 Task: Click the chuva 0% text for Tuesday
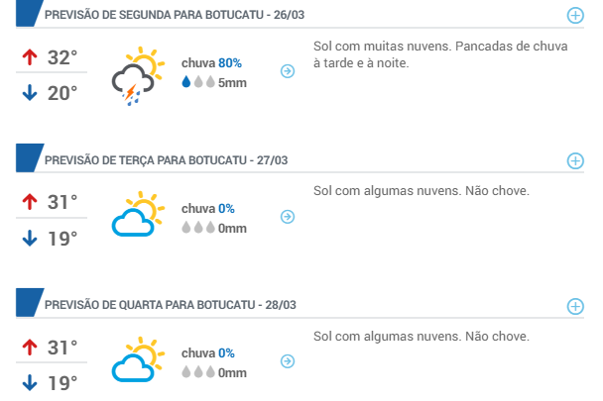click(x=208, y=209)
